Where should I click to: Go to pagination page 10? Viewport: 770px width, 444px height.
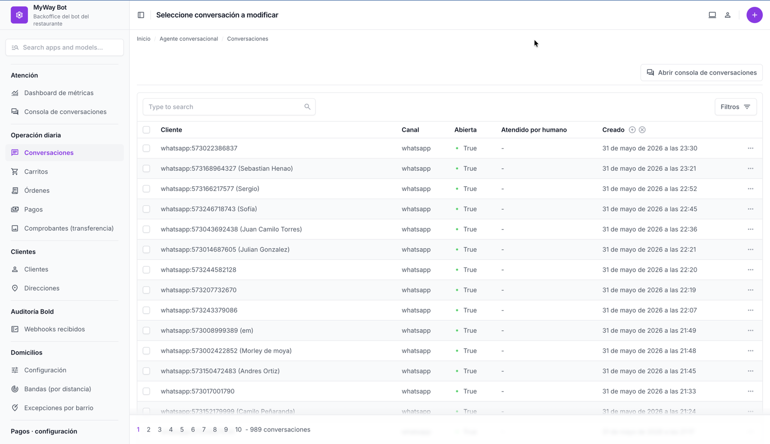click(x=238, y=430)
